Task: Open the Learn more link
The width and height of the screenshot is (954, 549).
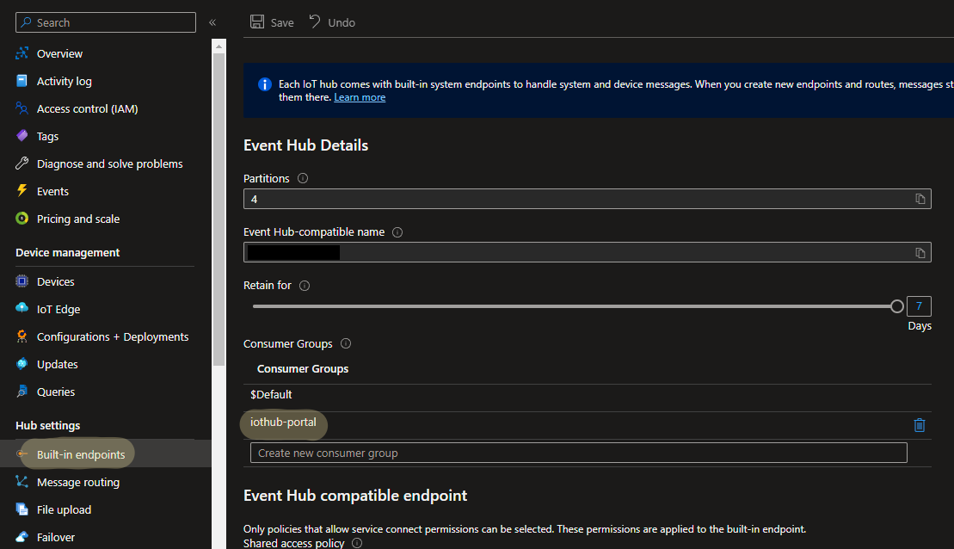Action: [360, 97]
